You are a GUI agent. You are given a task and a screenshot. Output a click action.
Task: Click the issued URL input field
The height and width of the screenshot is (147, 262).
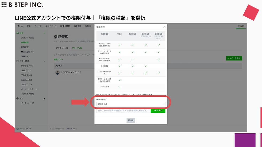click(124, 111)
